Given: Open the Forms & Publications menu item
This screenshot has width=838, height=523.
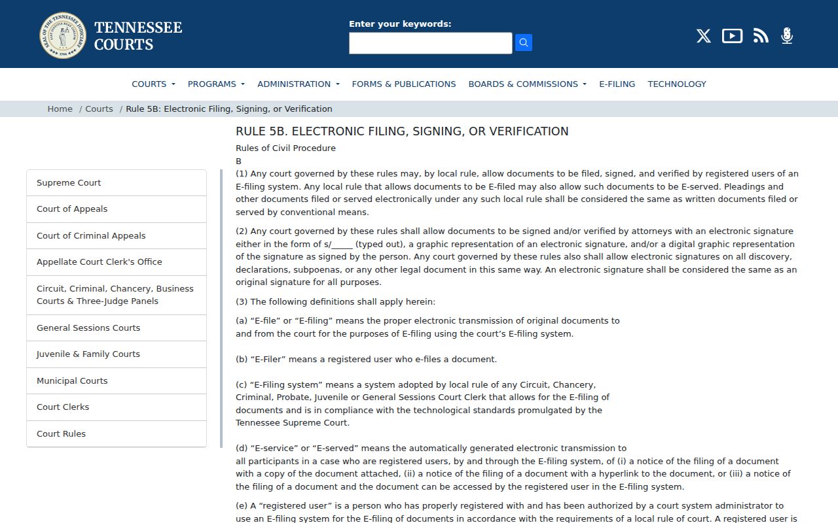Looking at the screenshot, I should 404,84.
